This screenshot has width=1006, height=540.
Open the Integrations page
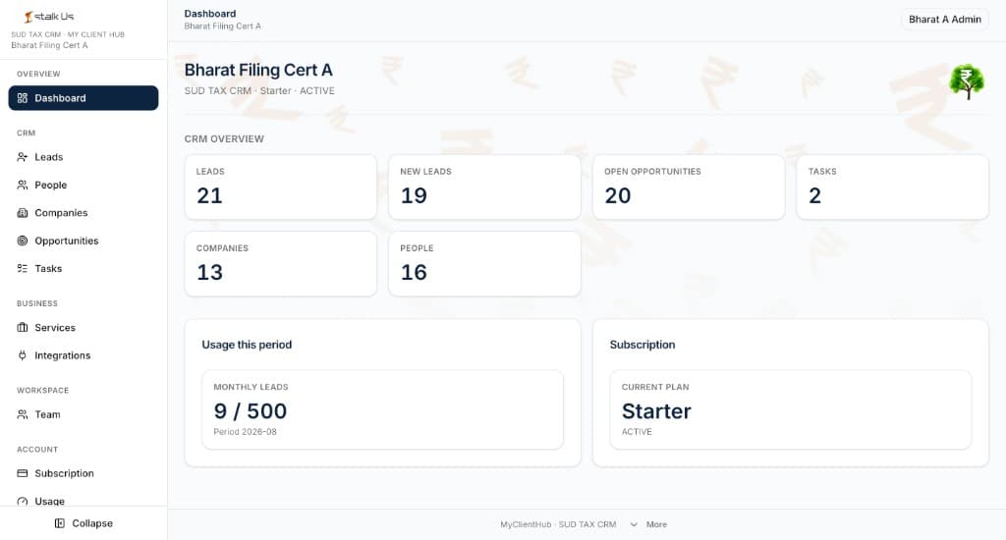pyautogui.click(x=84, y=355)
